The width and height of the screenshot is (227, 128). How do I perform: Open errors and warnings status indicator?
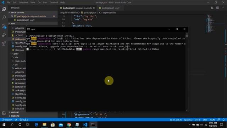[24, 120]
